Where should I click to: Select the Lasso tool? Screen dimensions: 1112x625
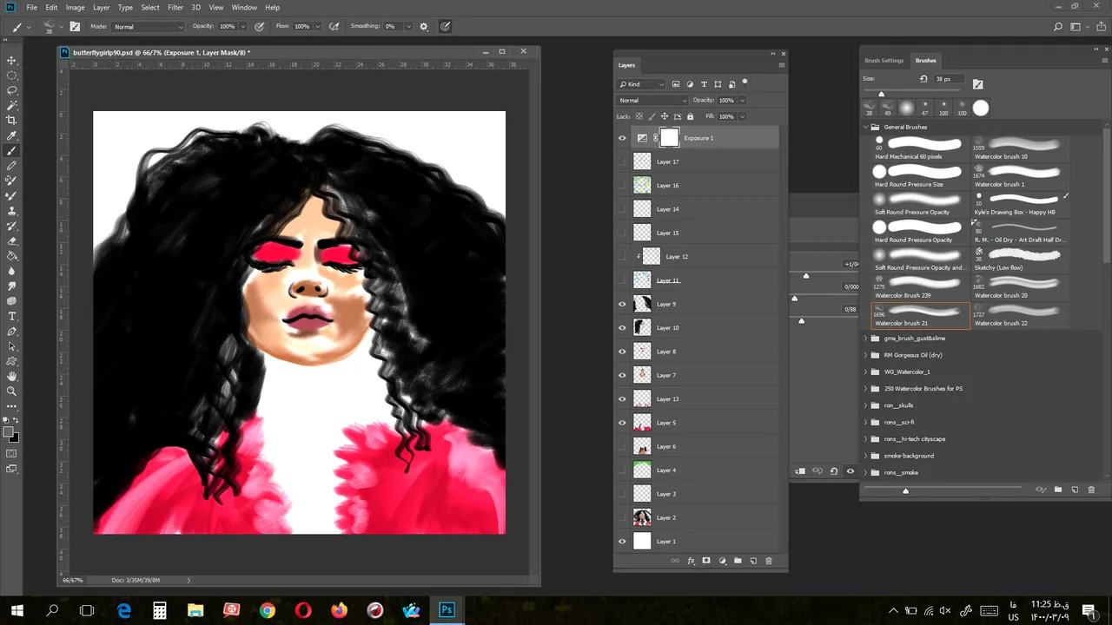(x=12, y=90)
